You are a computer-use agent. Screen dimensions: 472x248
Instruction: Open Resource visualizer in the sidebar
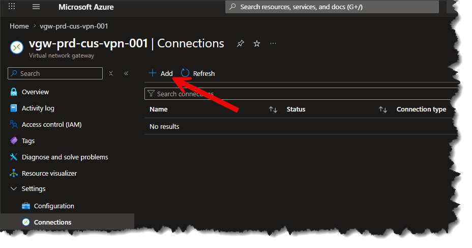[49, 173]
